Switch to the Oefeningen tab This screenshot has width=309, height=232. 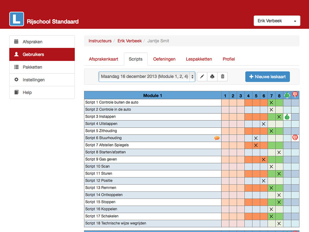pos(164,59)
